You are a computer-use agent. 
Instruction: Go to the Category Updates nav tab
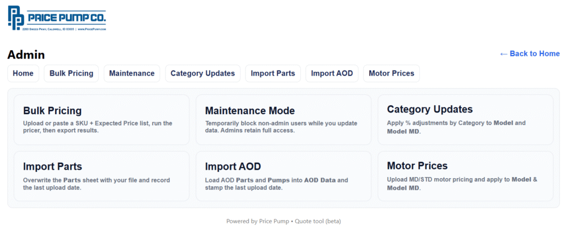point(202,73)
